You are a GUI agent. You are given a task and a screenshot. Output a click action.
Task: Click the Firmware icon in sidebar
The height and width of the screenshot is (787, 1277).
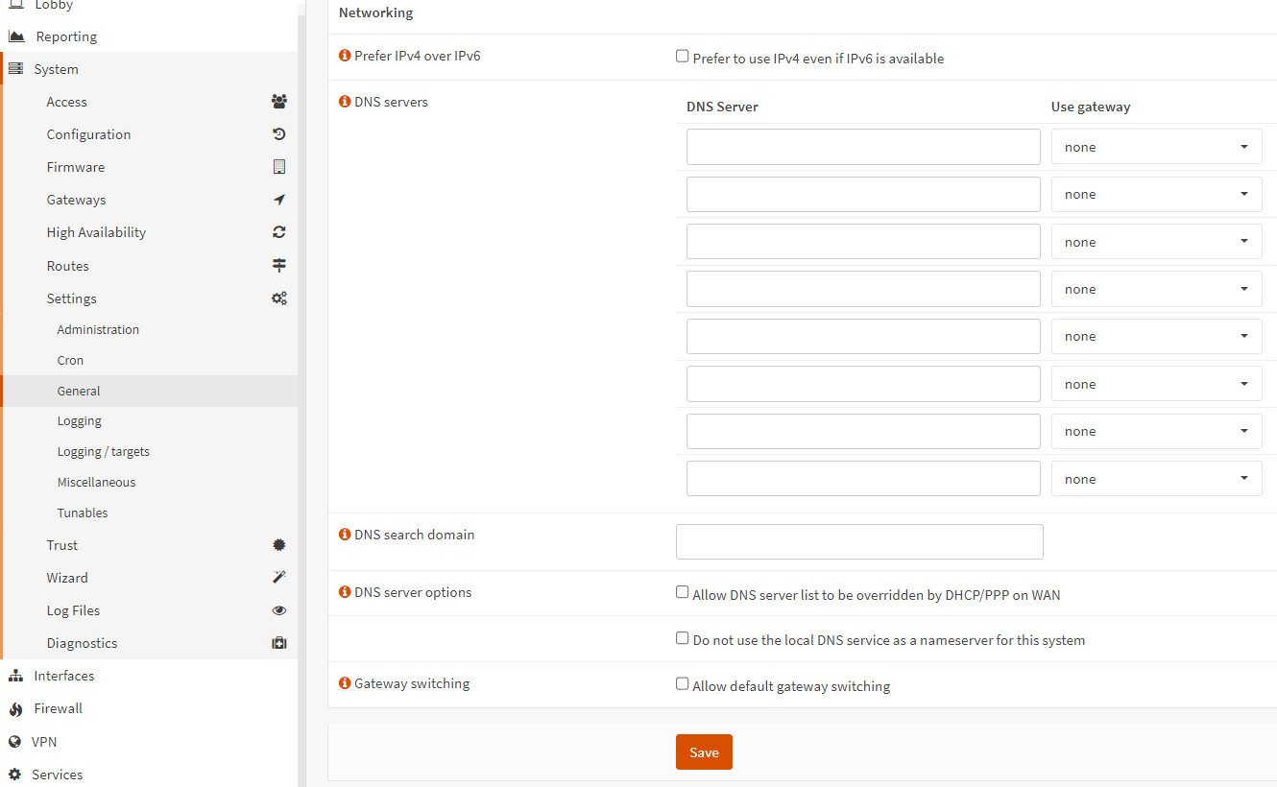tap(279, 167)
